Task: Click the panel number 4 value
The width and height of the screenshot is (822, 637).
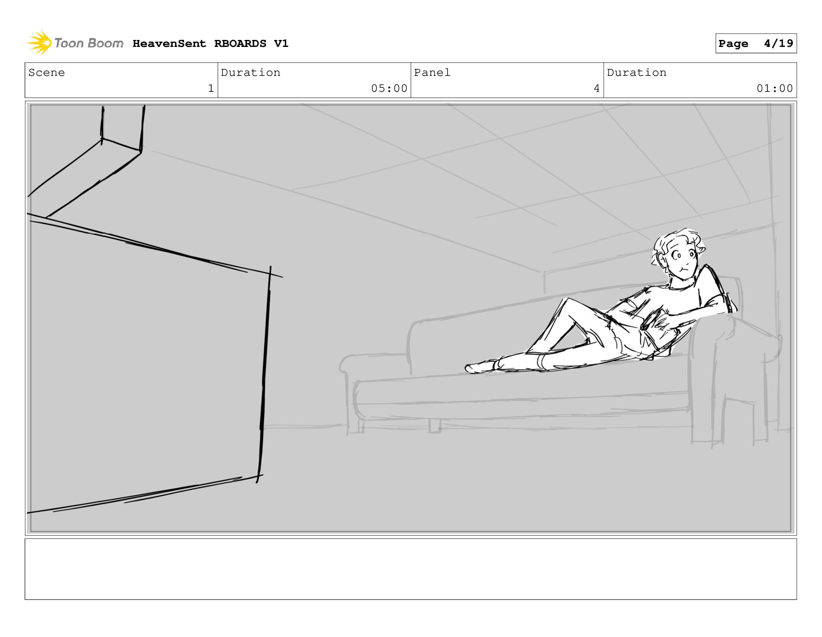Action: pyautogui.click(x=597, y=88)
